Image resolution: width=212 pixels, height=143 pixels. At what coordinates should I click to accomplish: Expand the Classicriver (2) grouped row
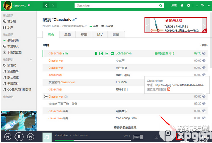pyautogui.click(x=46, y=97)
